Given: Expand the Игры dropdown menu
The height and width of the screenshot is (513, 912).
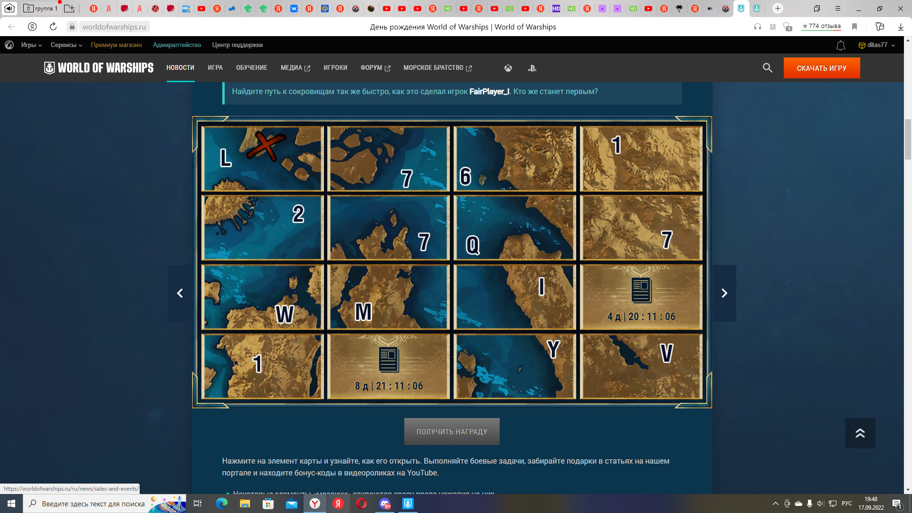Looking at the screenshot, I should pyautogui.click(x=31, y=45).
